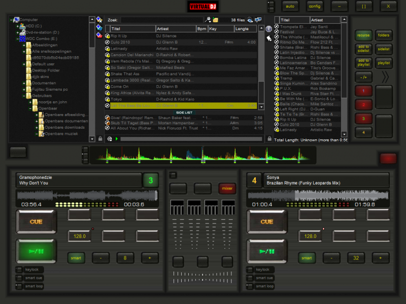
Task: Toggle keylock on the right deck
Action: pos(250,270)
